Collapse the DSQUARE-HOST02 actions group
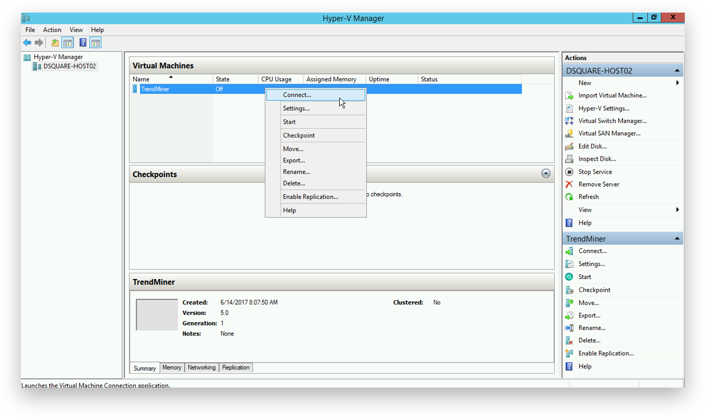This screenshot has width=706, height=417. pos(677,70)
